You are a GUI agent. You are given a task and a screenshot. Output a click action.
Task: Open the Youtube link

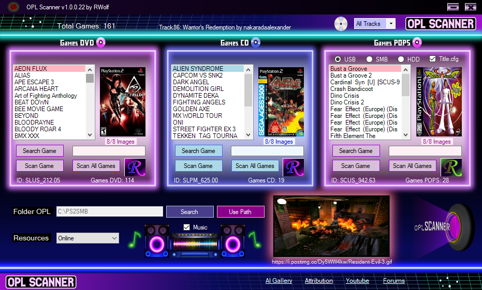tap(357, 281)
